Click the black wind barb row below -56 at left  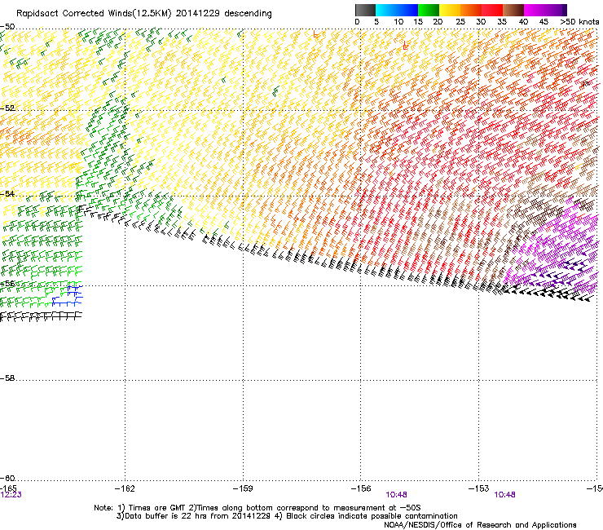tap(41, 316)
